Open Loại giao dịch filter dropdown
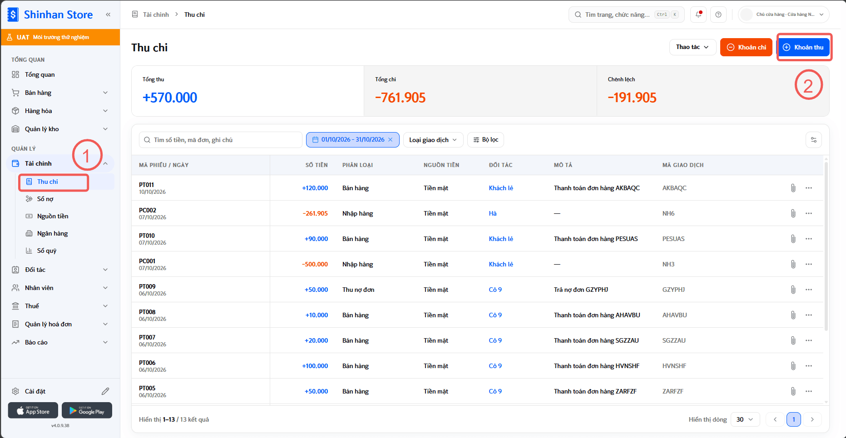This screenshot has height=438, width=846. coord(433,140)
